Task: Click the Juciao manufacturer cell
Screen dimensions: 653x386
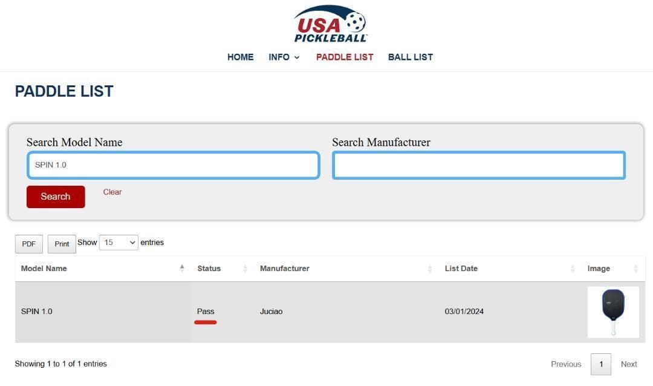Action: coord(346,312)
